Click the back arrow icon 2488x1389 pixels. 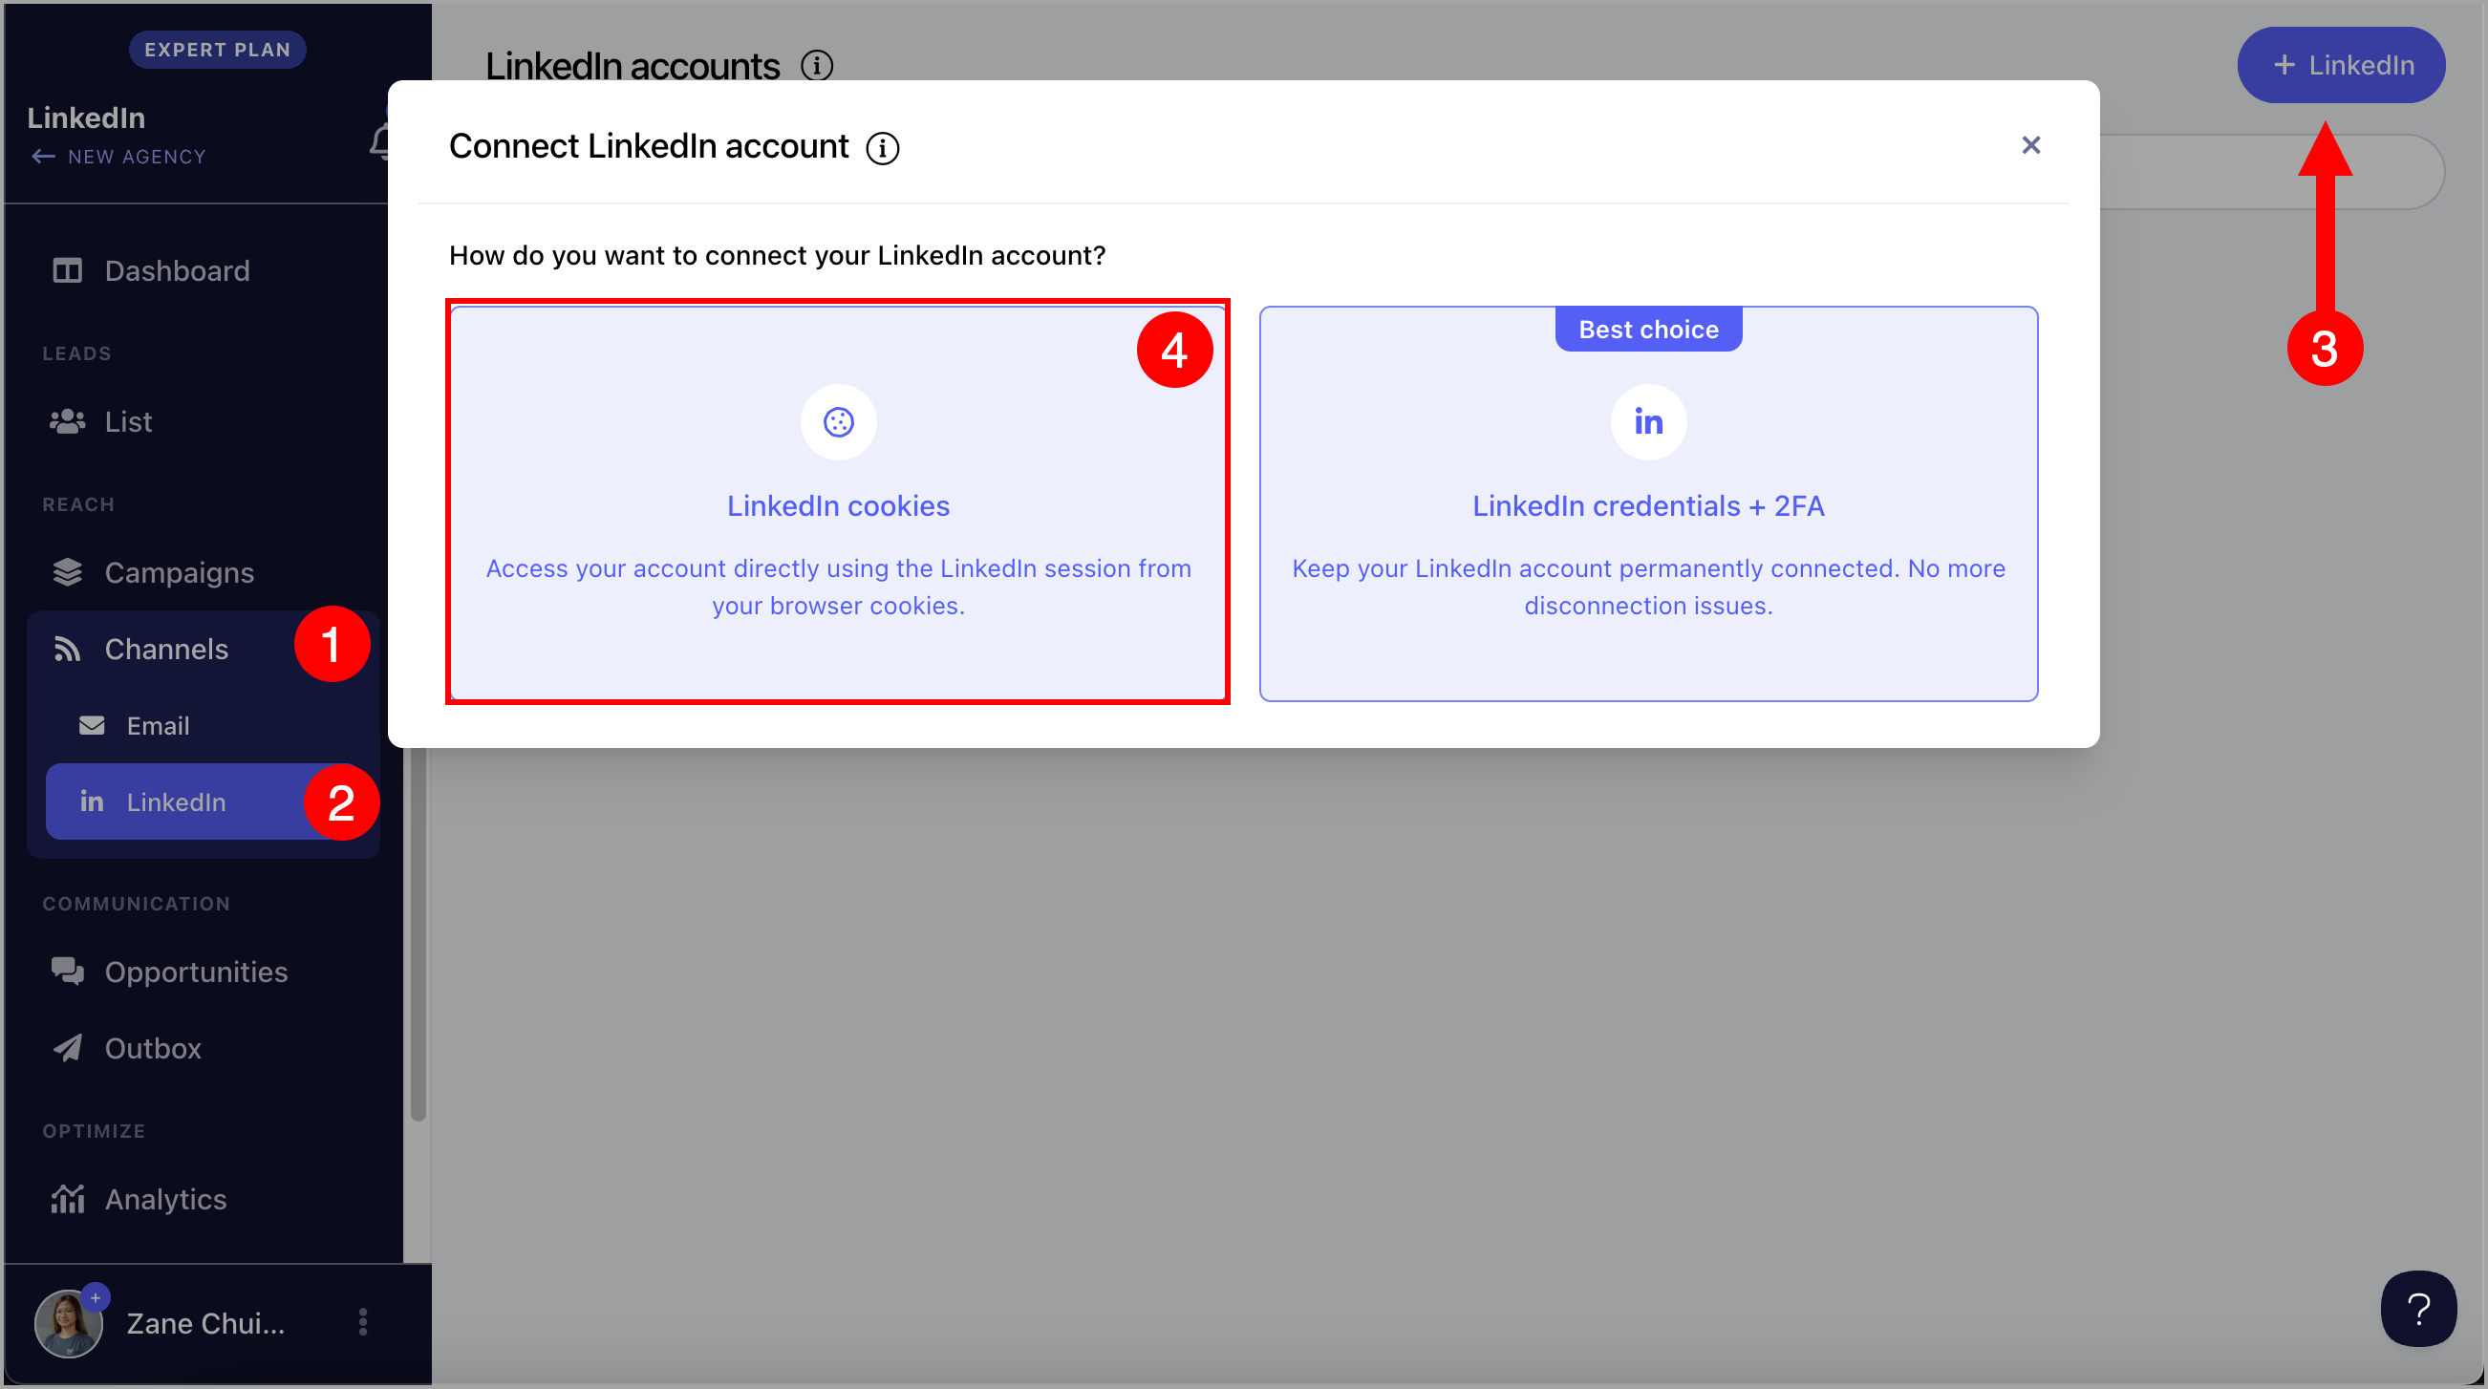pos(42,157)
